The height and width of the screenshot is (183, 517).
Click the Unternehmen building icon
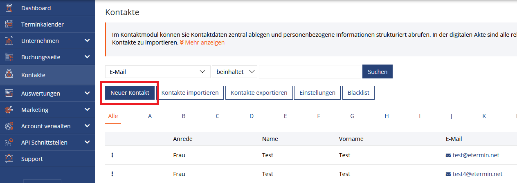9,41
